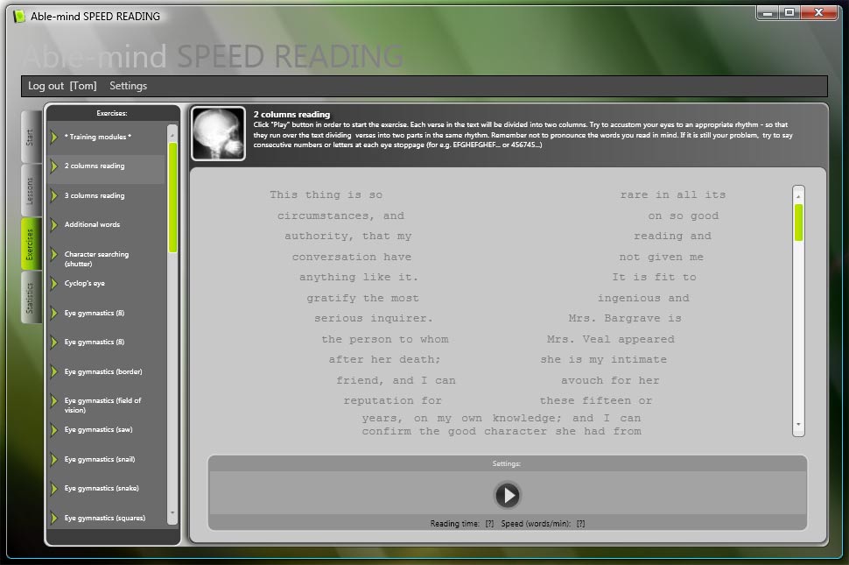Click the arrow beside Cyclop's eye

(54, 283)
